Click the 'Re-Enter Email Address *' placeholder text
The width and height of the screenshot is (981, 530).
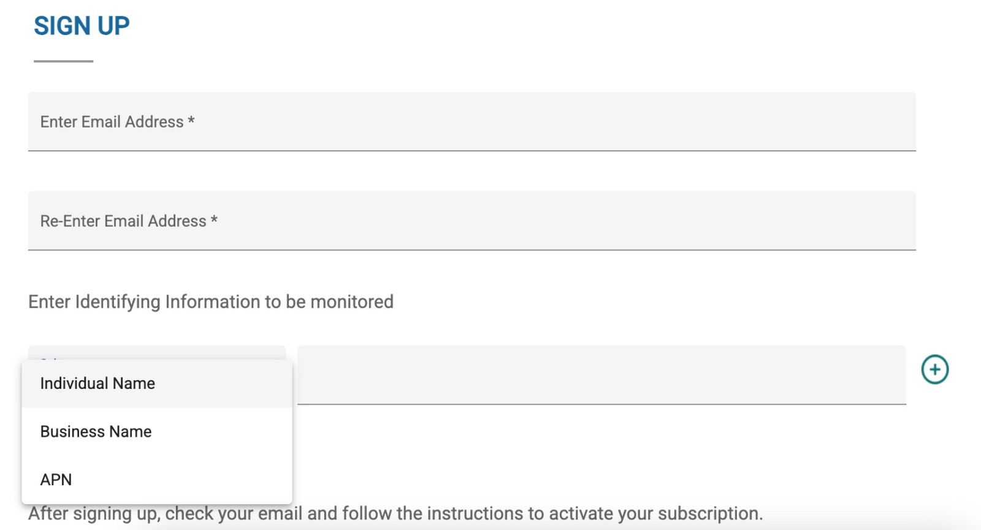(x=123, y=221)
